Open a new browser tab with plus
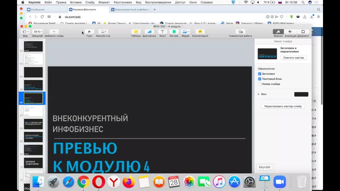340x191 pixels. point(155,9)
